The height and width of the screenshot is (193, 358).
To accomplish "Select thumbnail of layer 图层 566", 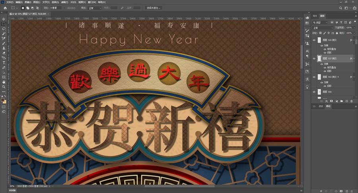I will click(x=319, y=92).
